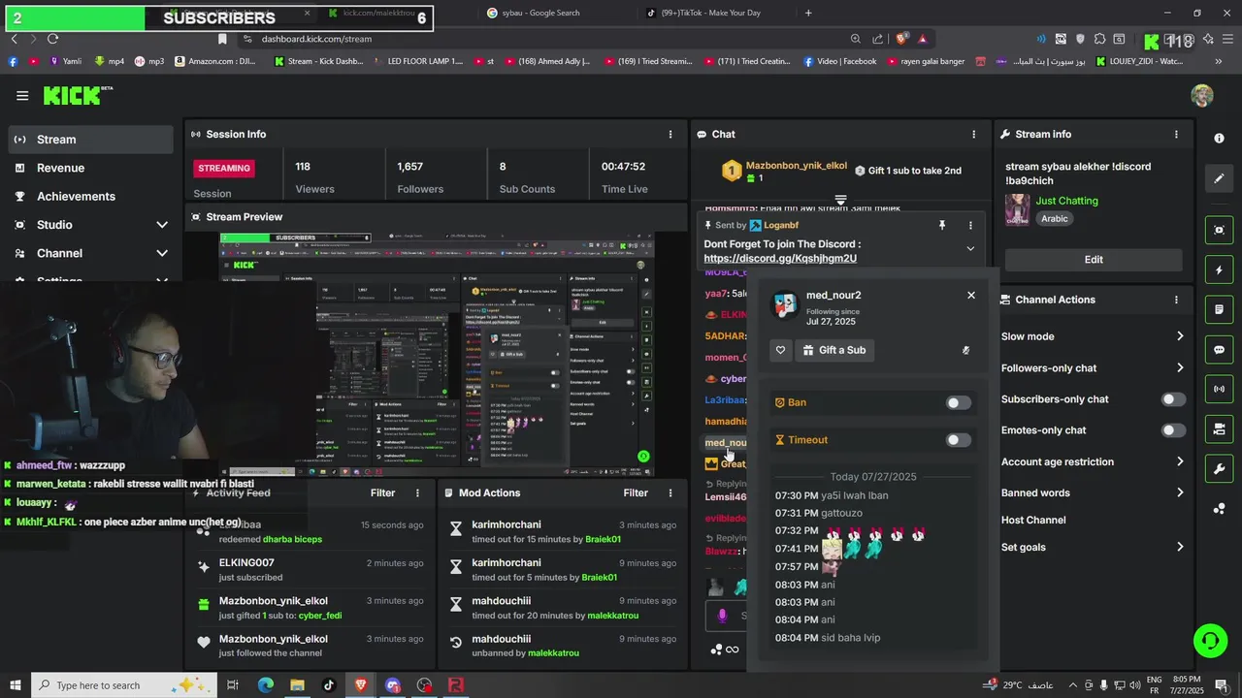Click the green headset support button
1242x698 pixels.
1209,641
